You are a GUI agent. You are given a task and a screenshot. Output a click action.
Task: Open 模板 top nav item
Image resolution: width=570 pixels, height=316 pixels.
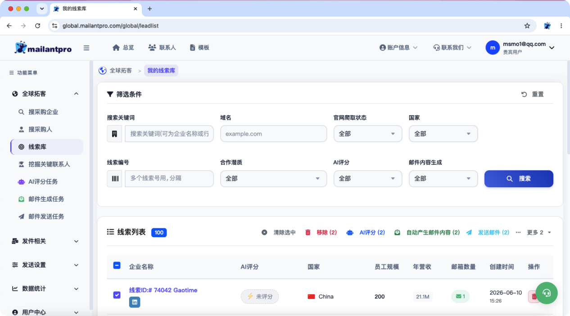point(199,48)
